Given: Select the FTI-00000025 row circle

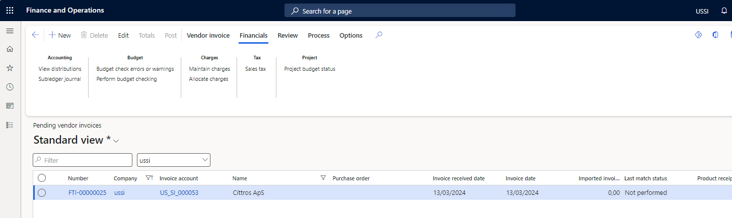Looking at the screenshot, I should 42,193.
